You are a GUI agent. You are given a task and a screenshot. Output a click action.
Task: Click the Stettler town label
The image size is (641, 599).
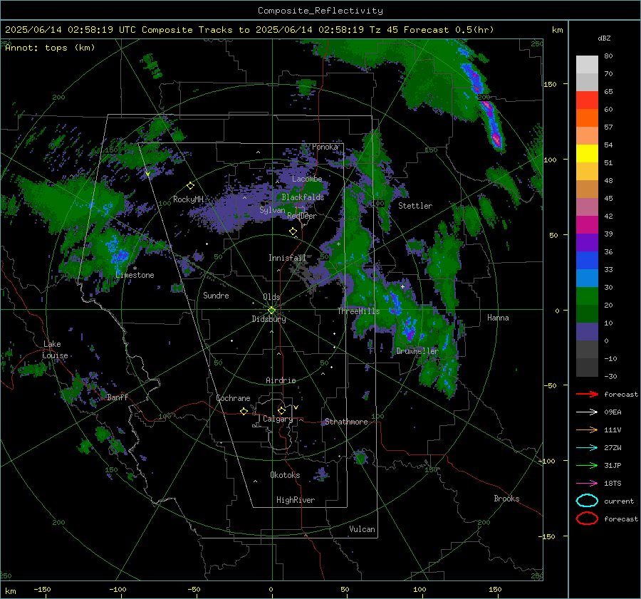415,206
